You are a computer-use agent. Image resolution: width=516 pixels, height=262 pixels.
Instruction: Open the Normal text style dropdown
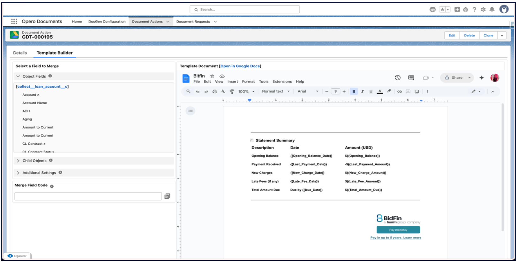point(276,91)
